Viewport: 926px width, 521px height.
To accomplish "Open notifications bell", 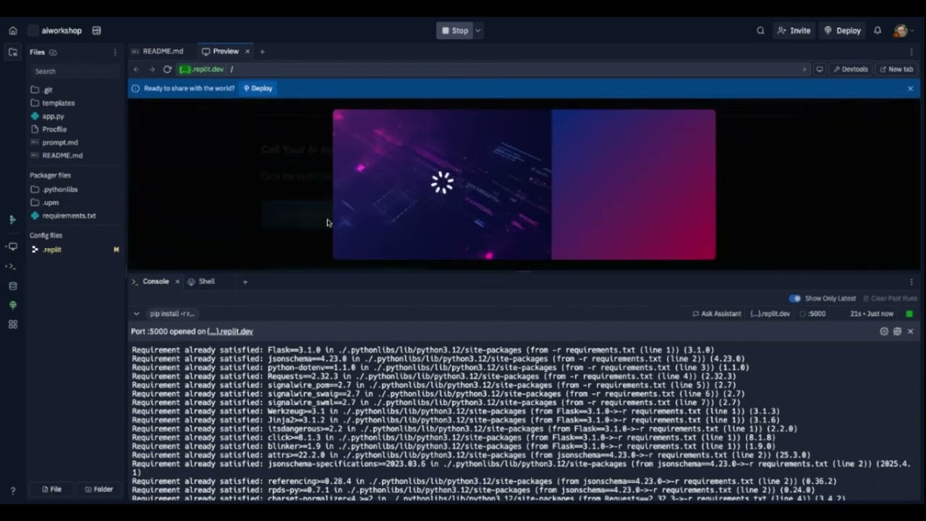I will pyautogui.click(x=878, y=30).
